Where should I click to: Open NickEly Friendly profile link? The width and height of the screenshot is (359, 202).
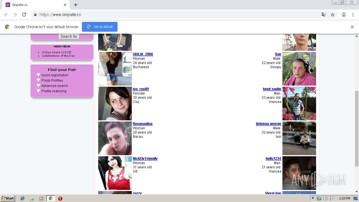[x=145, y=159]
